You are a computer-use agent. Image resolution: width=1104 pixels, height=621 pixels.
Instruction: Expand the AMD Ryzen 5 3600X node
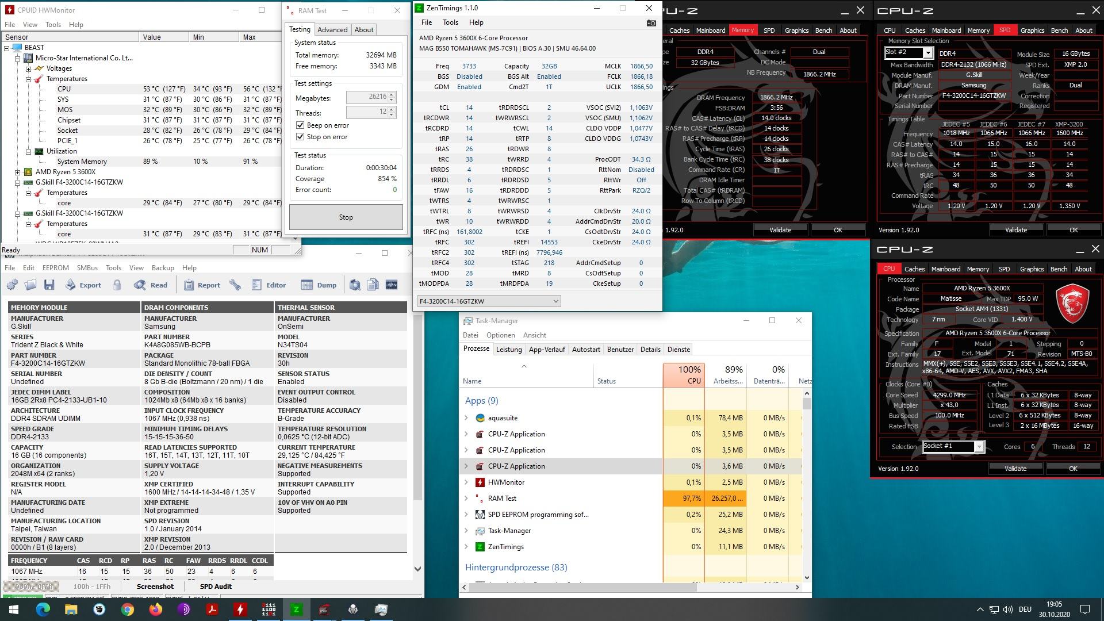point(18,172)
